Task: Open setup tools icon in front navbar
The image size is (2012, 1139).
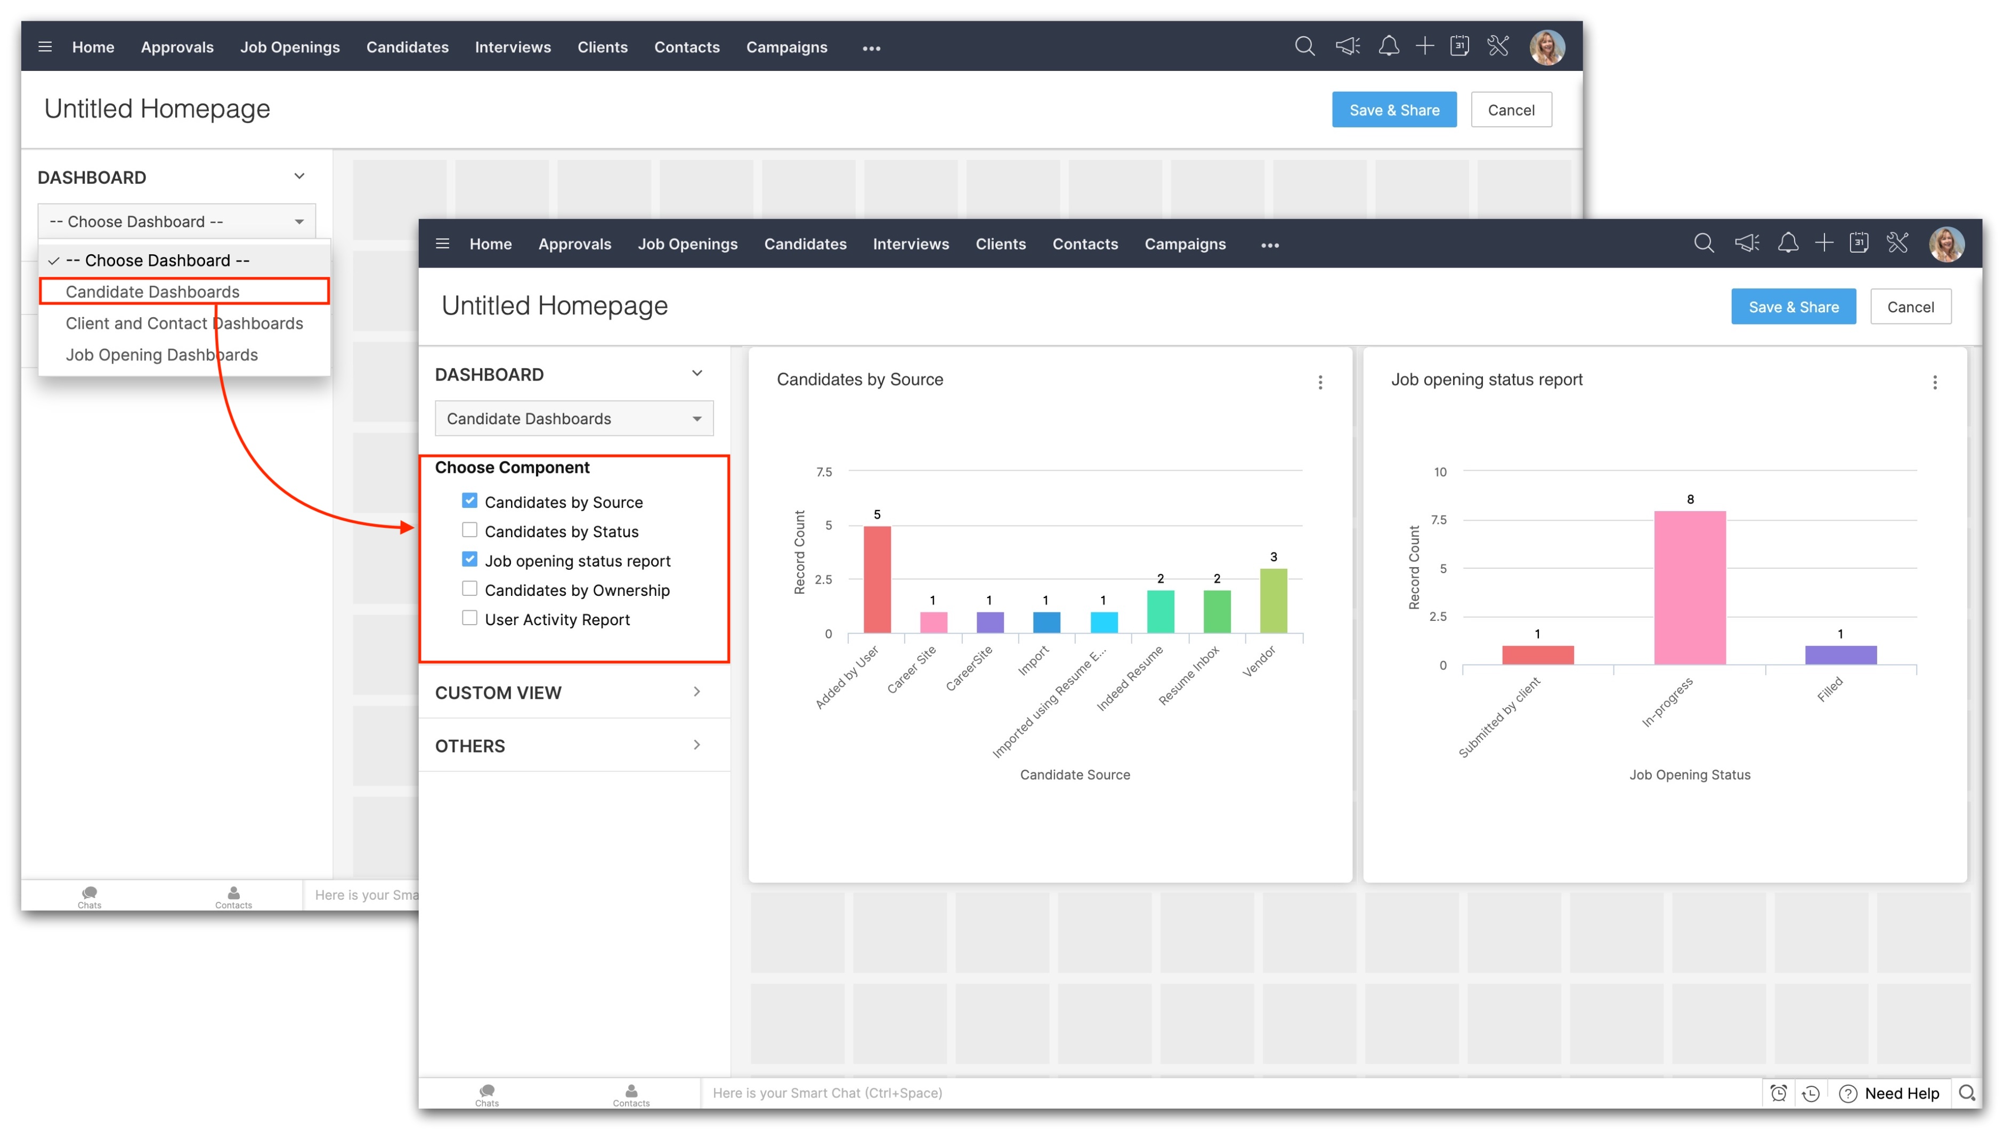Action: 1897,243
